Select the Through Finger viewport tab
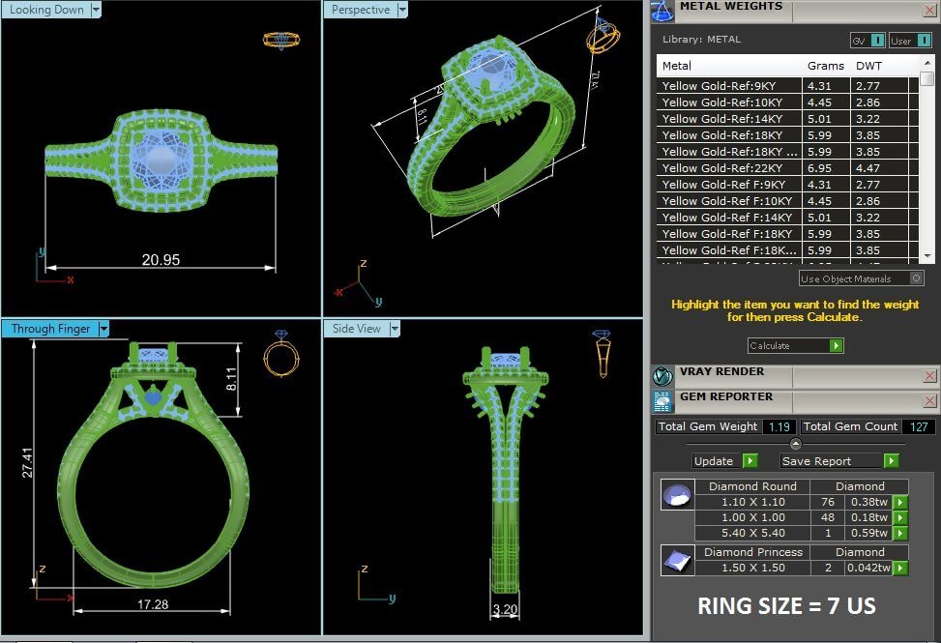The width and height of the screenshot is (941, 643). (x=50, y=329)
